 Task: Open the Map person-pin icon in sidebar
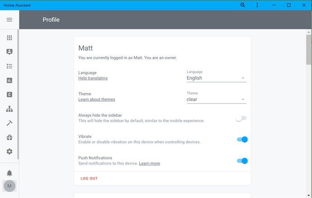click(x=9, y=52)
